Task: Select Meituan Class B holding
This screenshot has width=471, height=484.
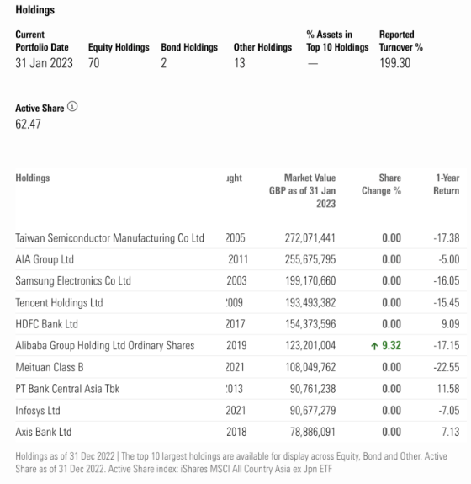Action: [50, 367]
